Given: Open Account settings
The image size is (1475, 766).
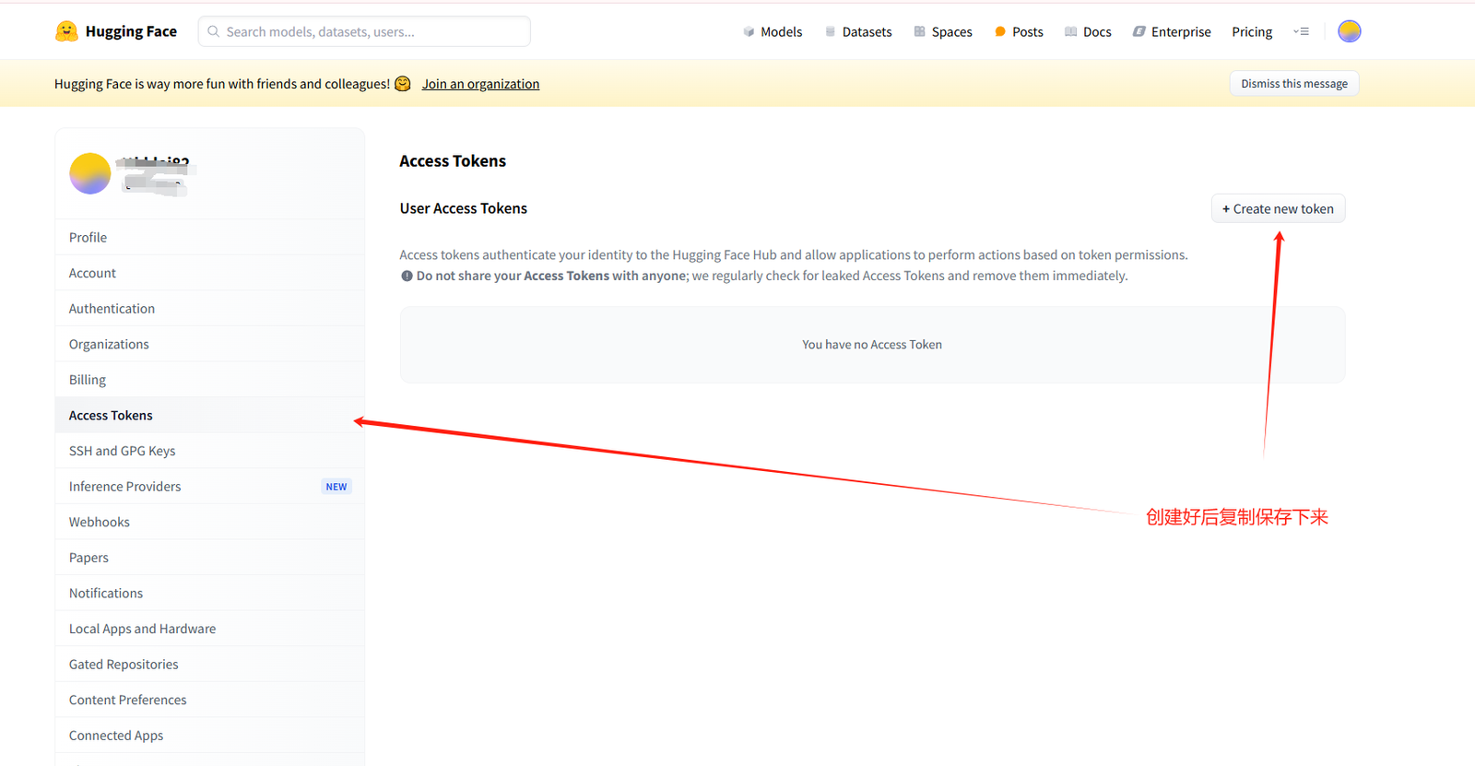Looking at the screenshot, I should coord(210,273).
